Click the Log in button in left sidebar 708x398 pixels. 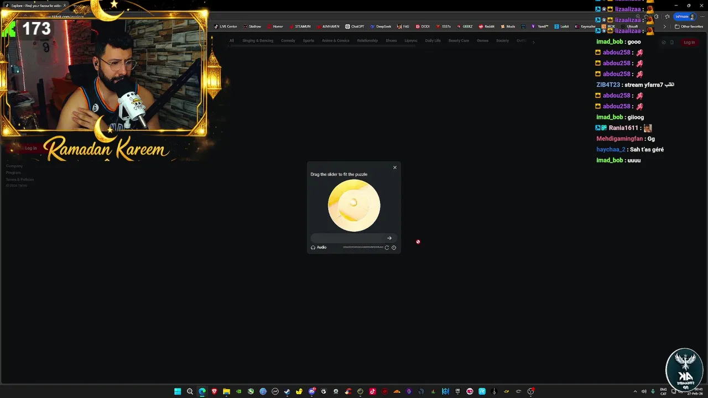click(x=31, y=148)
